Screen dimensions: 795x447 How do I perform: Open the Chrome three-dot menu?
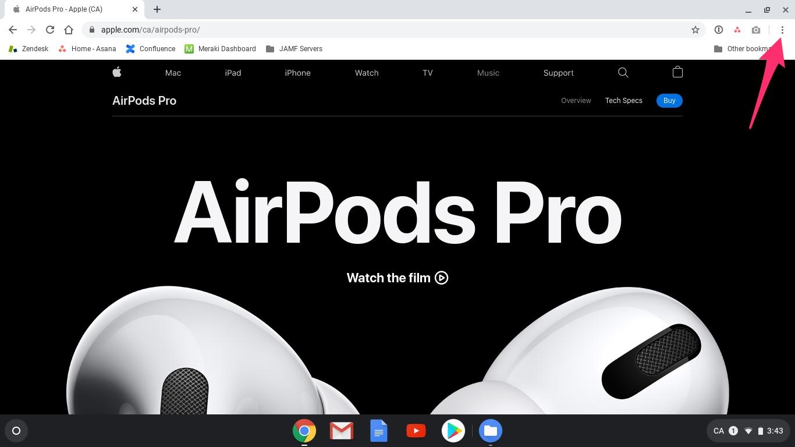(x=782, y=30)
